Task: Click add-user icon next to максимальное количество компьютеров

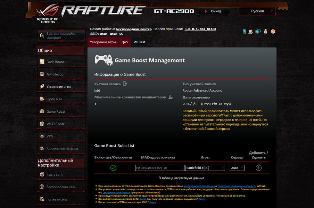Action: (x=171, y=97)
